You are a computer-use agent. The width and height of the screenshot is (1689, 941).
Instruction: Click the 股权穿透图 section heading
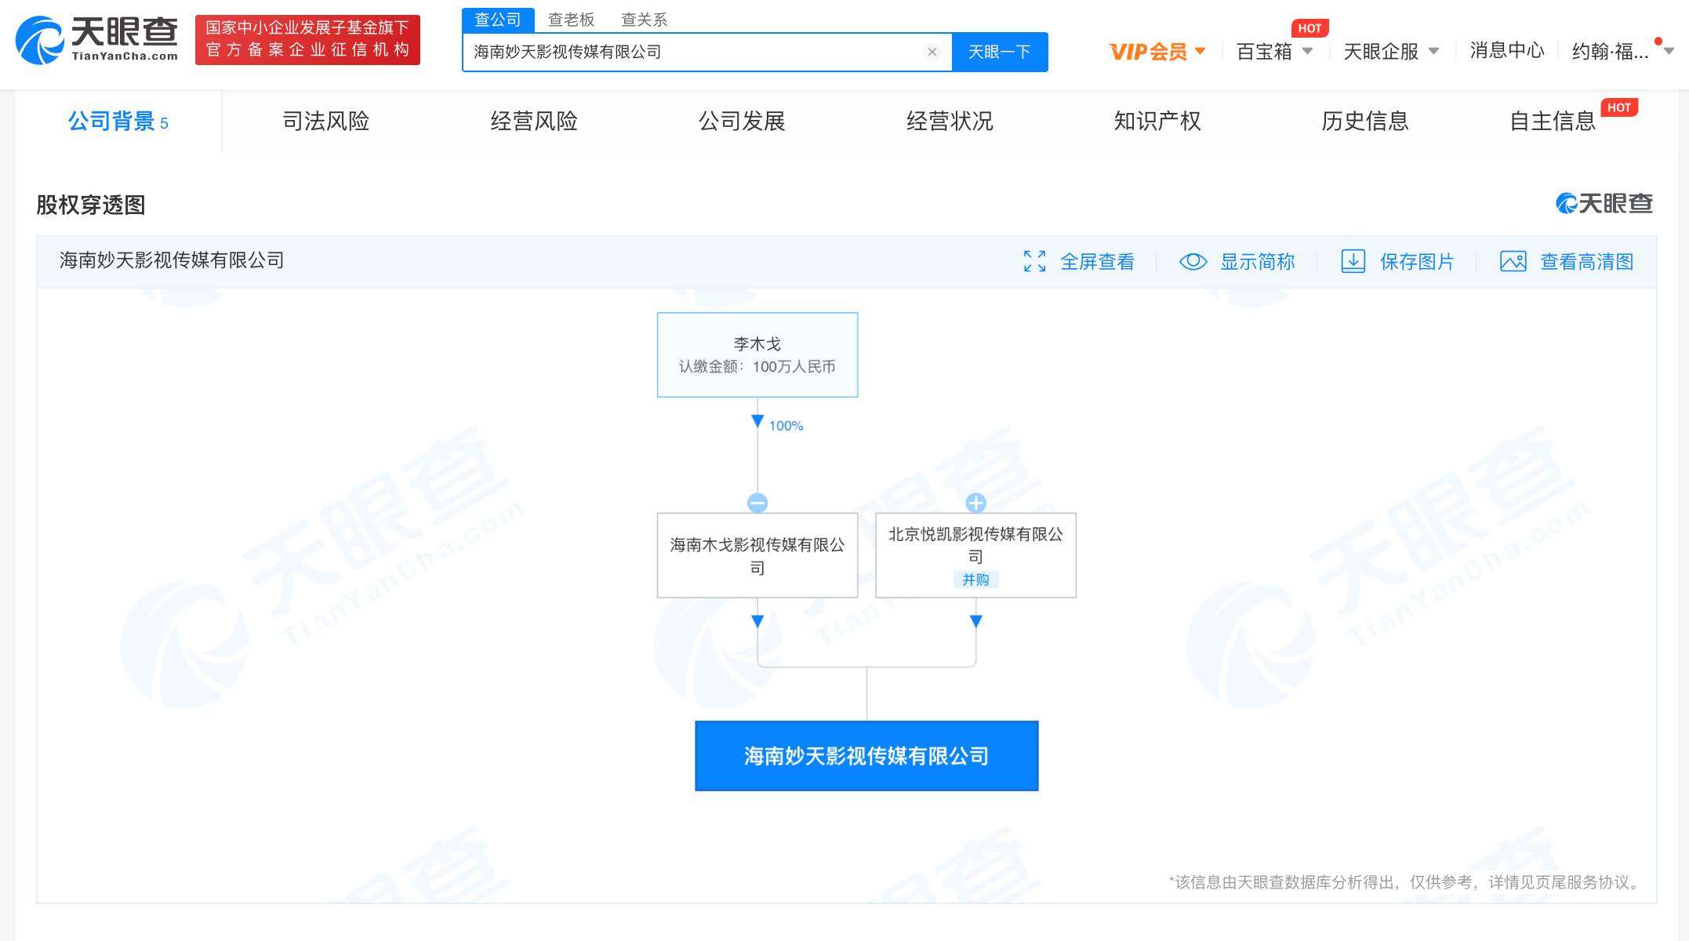click(x=91, y=205)
